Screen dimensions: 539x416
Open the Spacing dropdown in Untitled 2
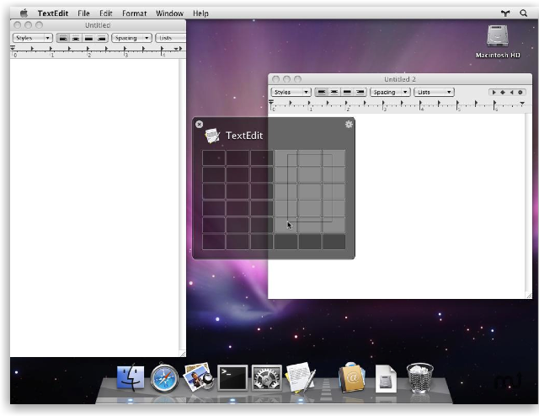coord(390,92)
